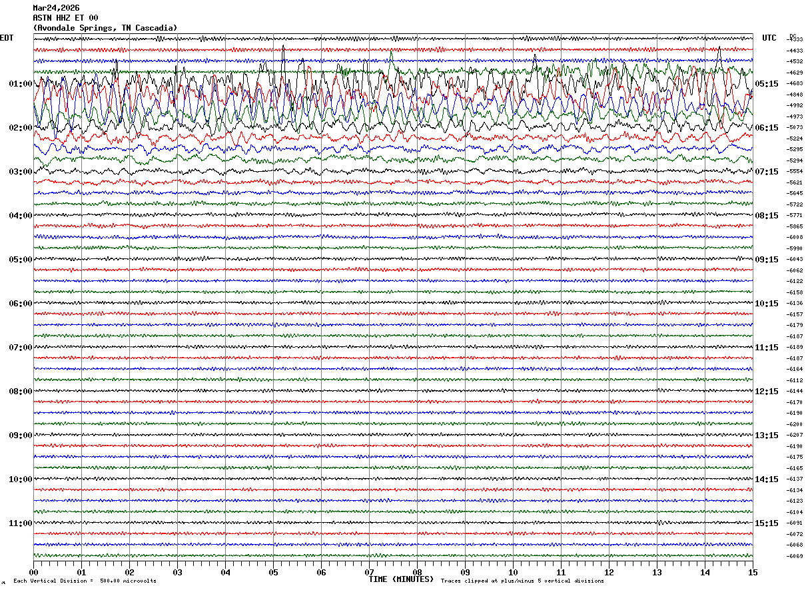Click the 13:15 UTC row label
The height and width of the screenshot is (590, 806).
tap(767, 436)
